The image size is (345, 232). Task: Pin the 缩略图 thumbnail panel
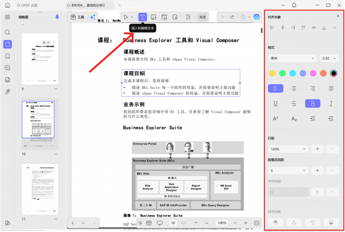57,17
